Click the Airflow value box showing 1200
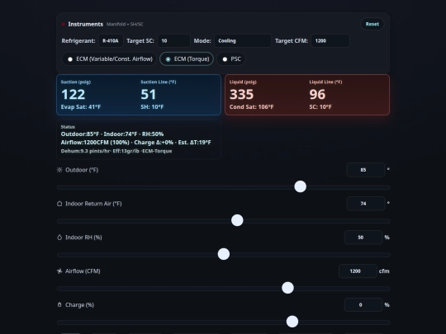 tap(358, 271)
